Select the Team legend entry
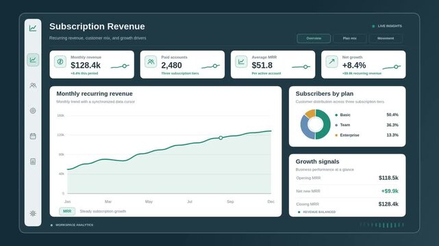439x246 pixels. (x=342, y=125)
